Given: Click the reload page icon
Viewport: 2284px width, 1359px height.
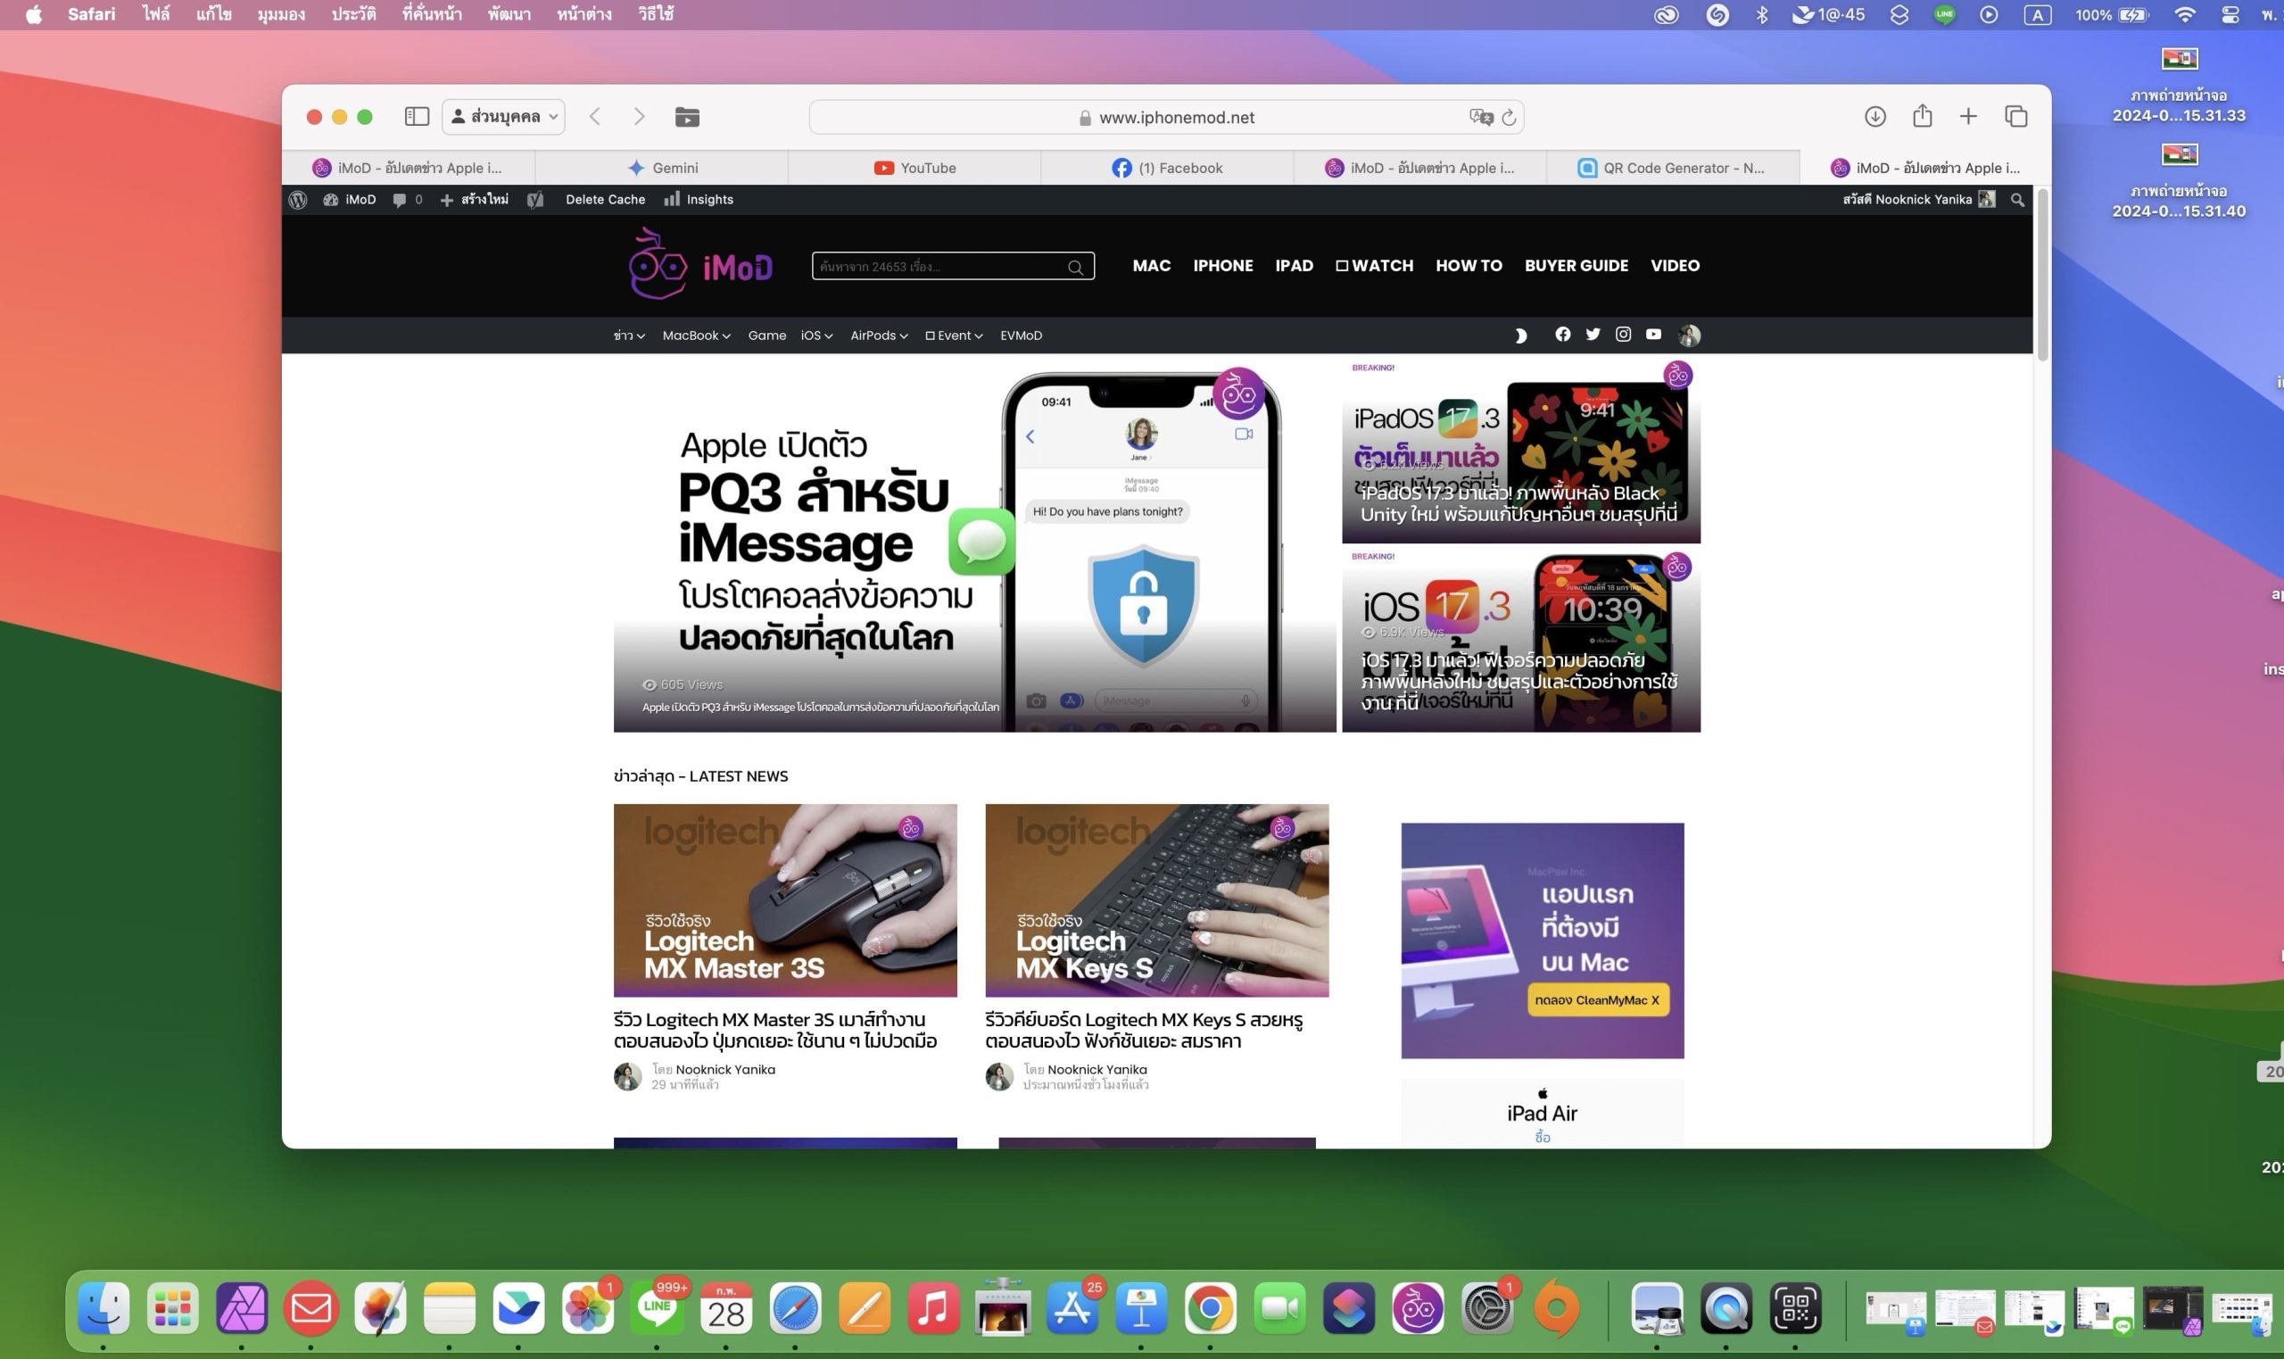Looking at the screenshot, I should click(x=1509, y=117).
